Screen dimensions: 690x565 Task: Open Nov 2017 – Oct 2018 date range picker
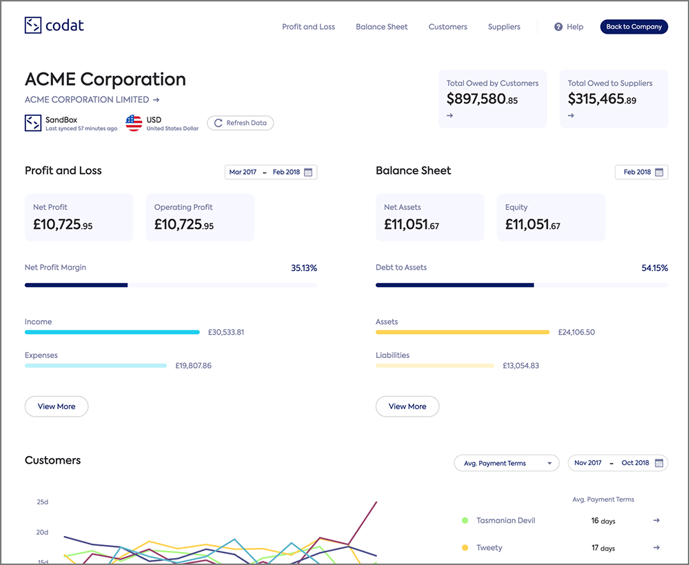[618, 463]
